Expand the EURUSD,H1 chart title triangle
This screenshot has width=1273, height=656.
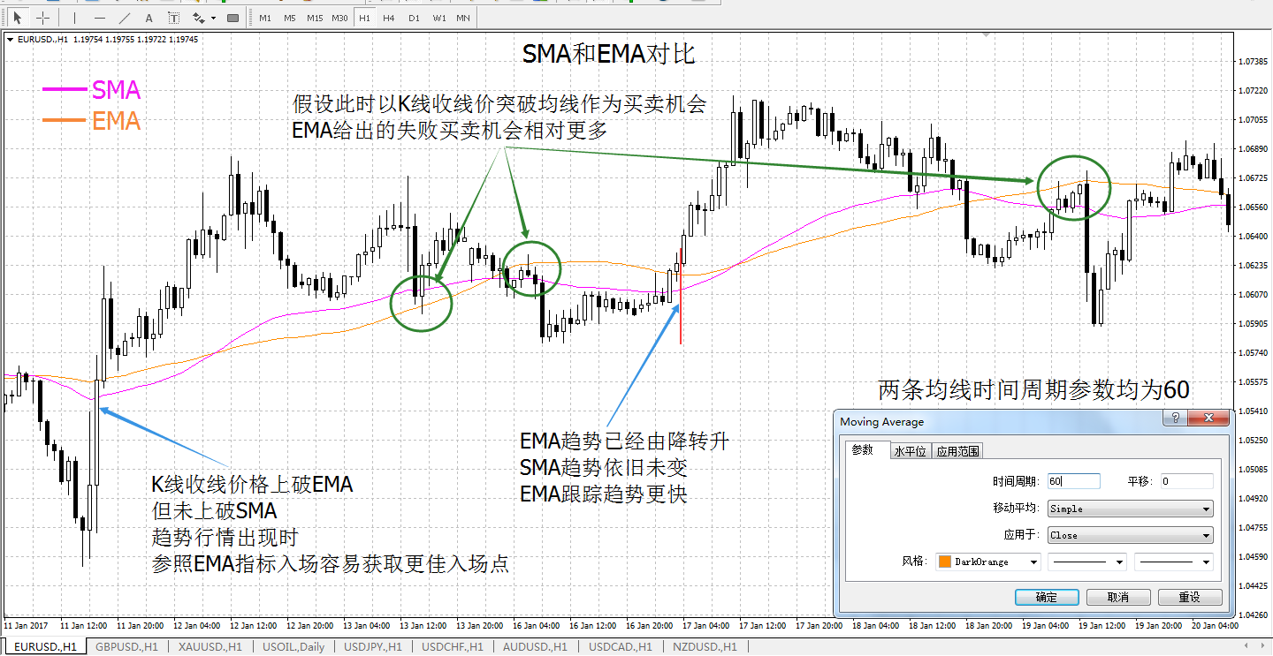[10, 39]
